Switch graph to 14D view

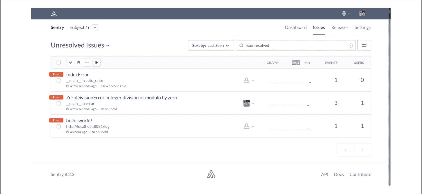tap(307, 63)
